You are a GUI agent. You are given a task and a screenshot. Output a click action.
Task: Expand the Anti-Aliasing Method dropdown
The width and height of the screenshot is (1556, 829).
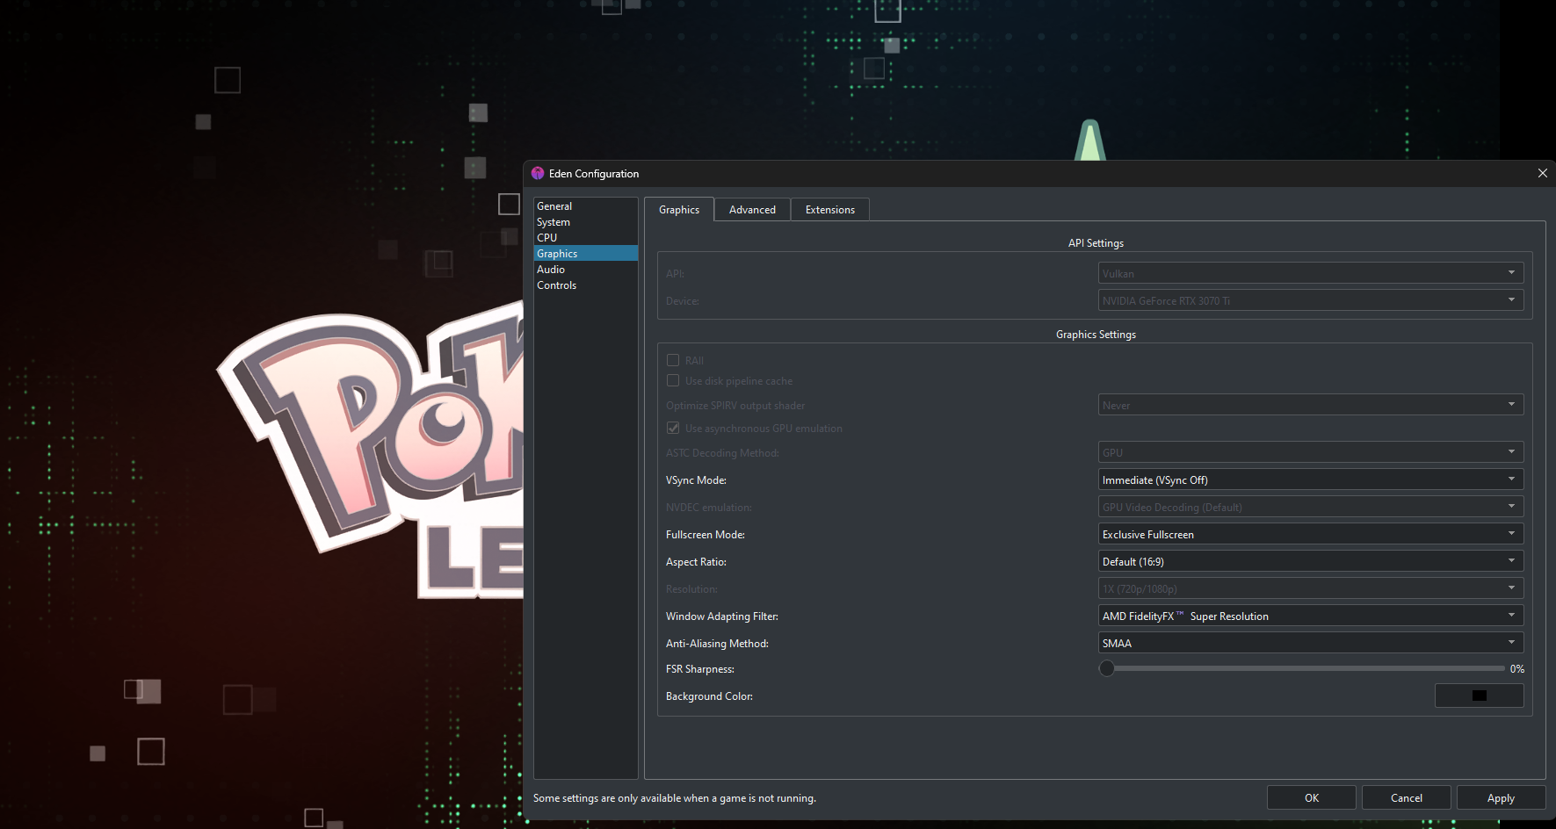(x=1310, y=643)
